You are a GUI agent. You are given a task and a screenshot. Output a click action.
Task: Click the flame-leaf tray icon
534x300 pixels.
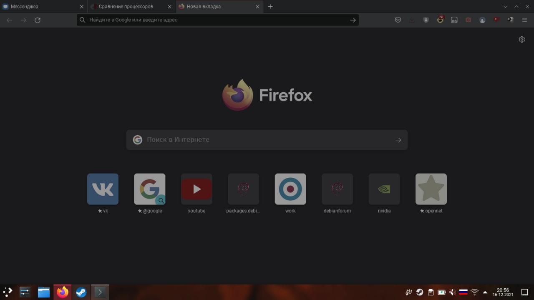(409, 292)
